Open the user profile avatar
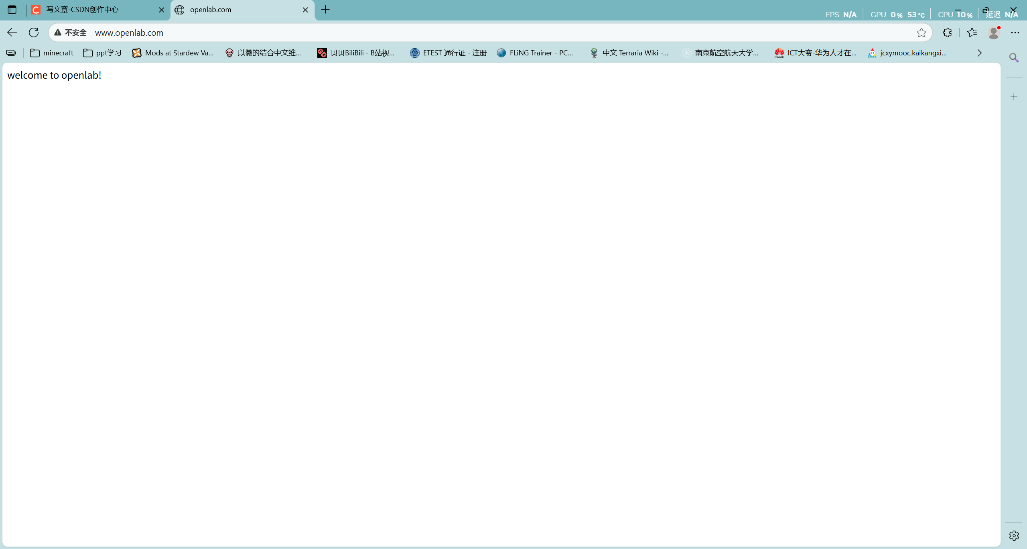 [x=994, y=33]
